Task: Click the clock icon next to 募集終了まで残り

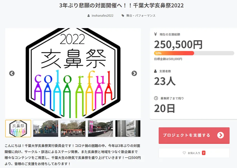Action: pyautogui.click(x=156, y=98)
